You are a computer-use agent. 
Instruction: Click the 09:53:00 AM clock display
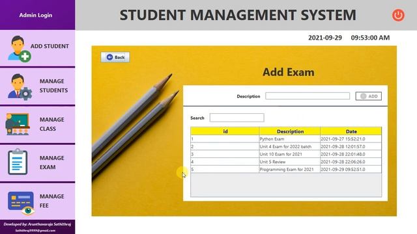coord(370,38)
